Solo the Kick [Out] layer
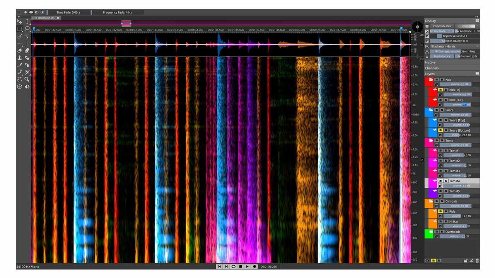 pos(445,100)
